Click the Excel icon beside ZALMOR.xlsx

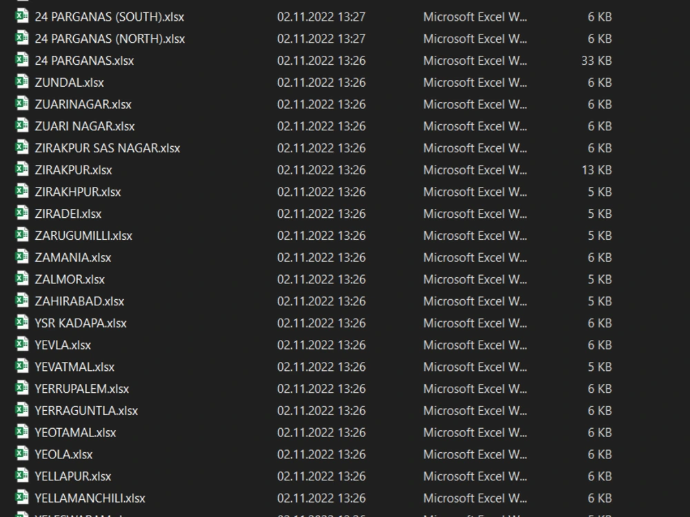pos(21,278)
